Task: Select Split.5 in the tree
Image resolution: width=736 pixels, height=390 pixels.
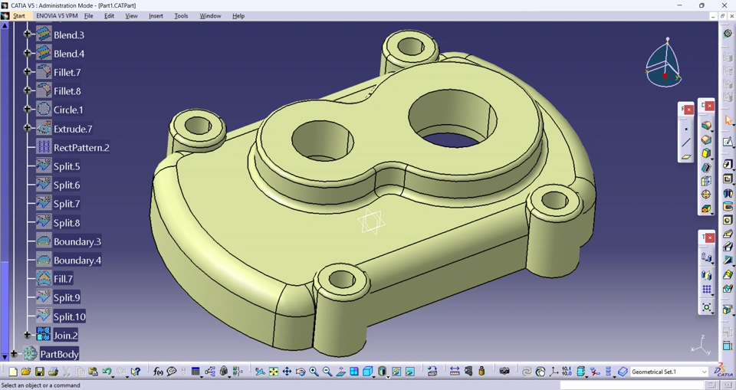Action: pos(67,166)
